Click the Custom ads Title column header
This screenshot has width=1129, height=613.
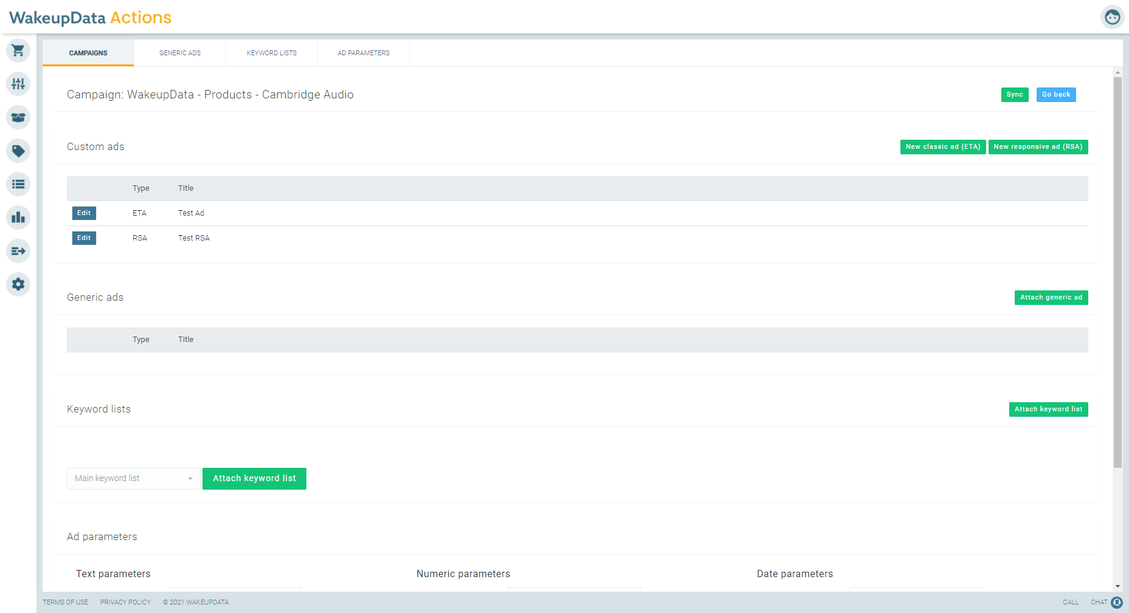[x=185, y=188]
